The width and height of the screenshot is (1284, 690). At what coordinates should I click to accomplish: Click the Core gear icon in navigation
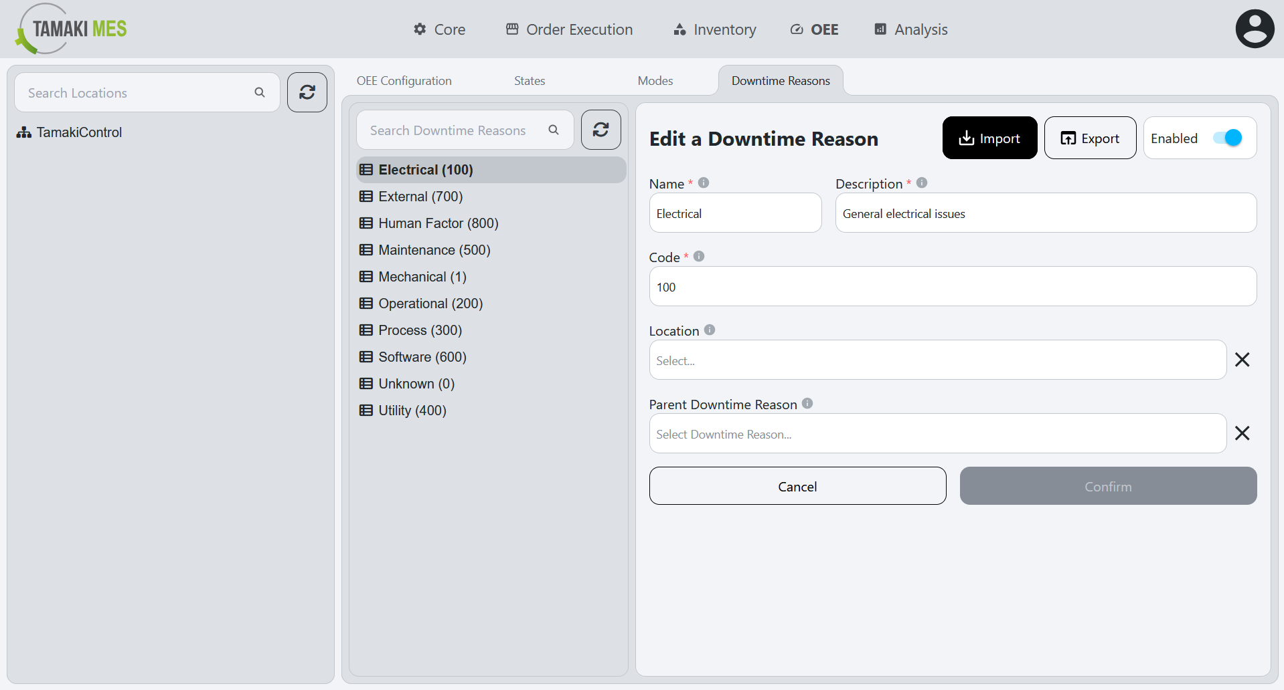pos(418,29)
